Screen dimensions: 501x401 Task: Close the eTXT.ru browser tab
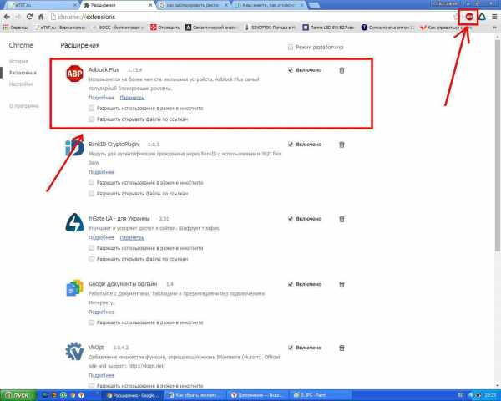click(x=75, y=5)
